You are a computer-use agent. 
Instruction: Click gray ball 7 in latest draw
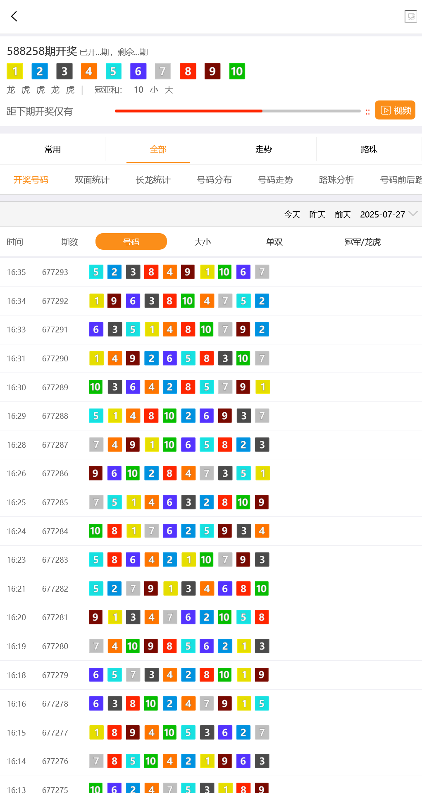tap(163, 71)
